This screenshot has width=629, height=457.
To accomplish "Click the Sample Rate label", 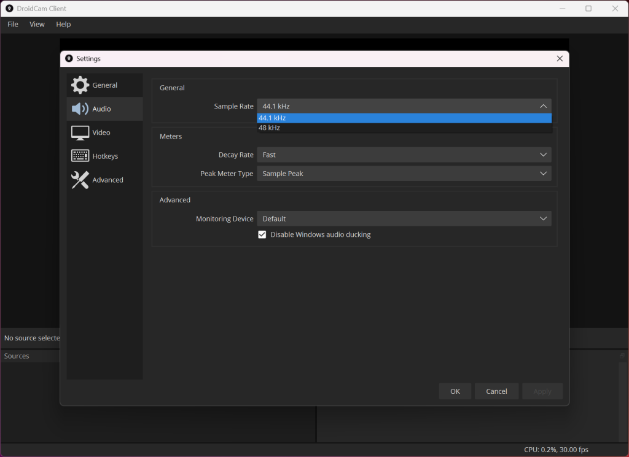I will [x=233, y=106].
